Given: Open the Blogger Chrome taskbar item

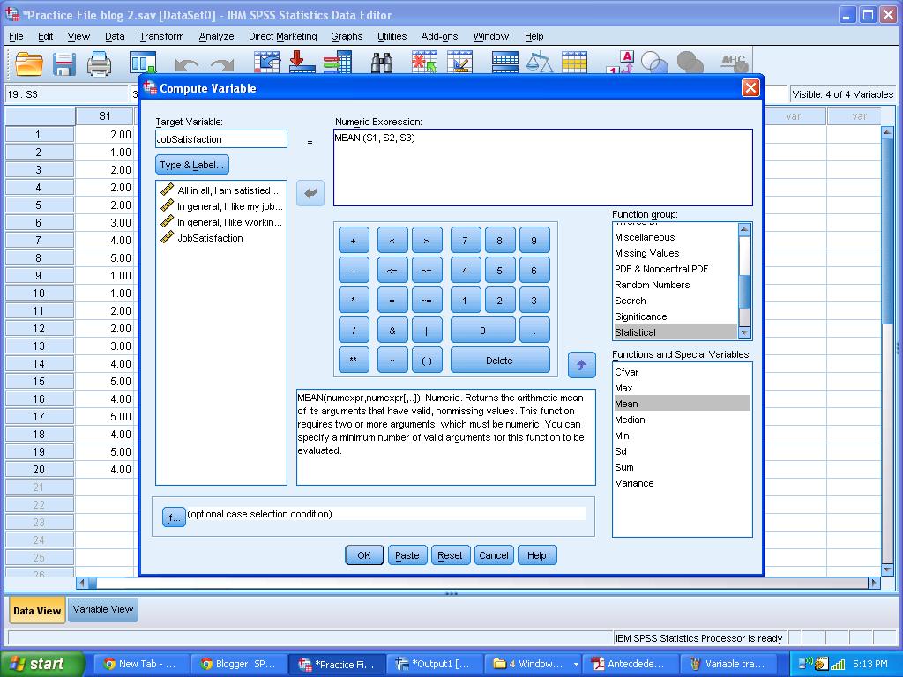Looking at the screenshot, I should [x=238, y=664].
